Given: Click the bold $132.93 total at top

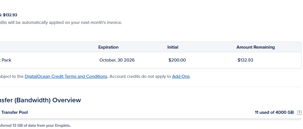Looking at the screenshot, I should 10,15.
